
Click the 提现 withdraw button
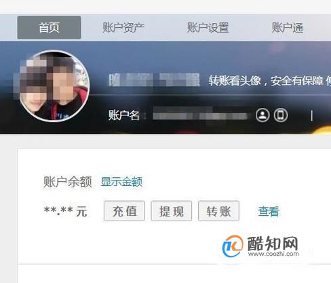(x=172, y=211)
